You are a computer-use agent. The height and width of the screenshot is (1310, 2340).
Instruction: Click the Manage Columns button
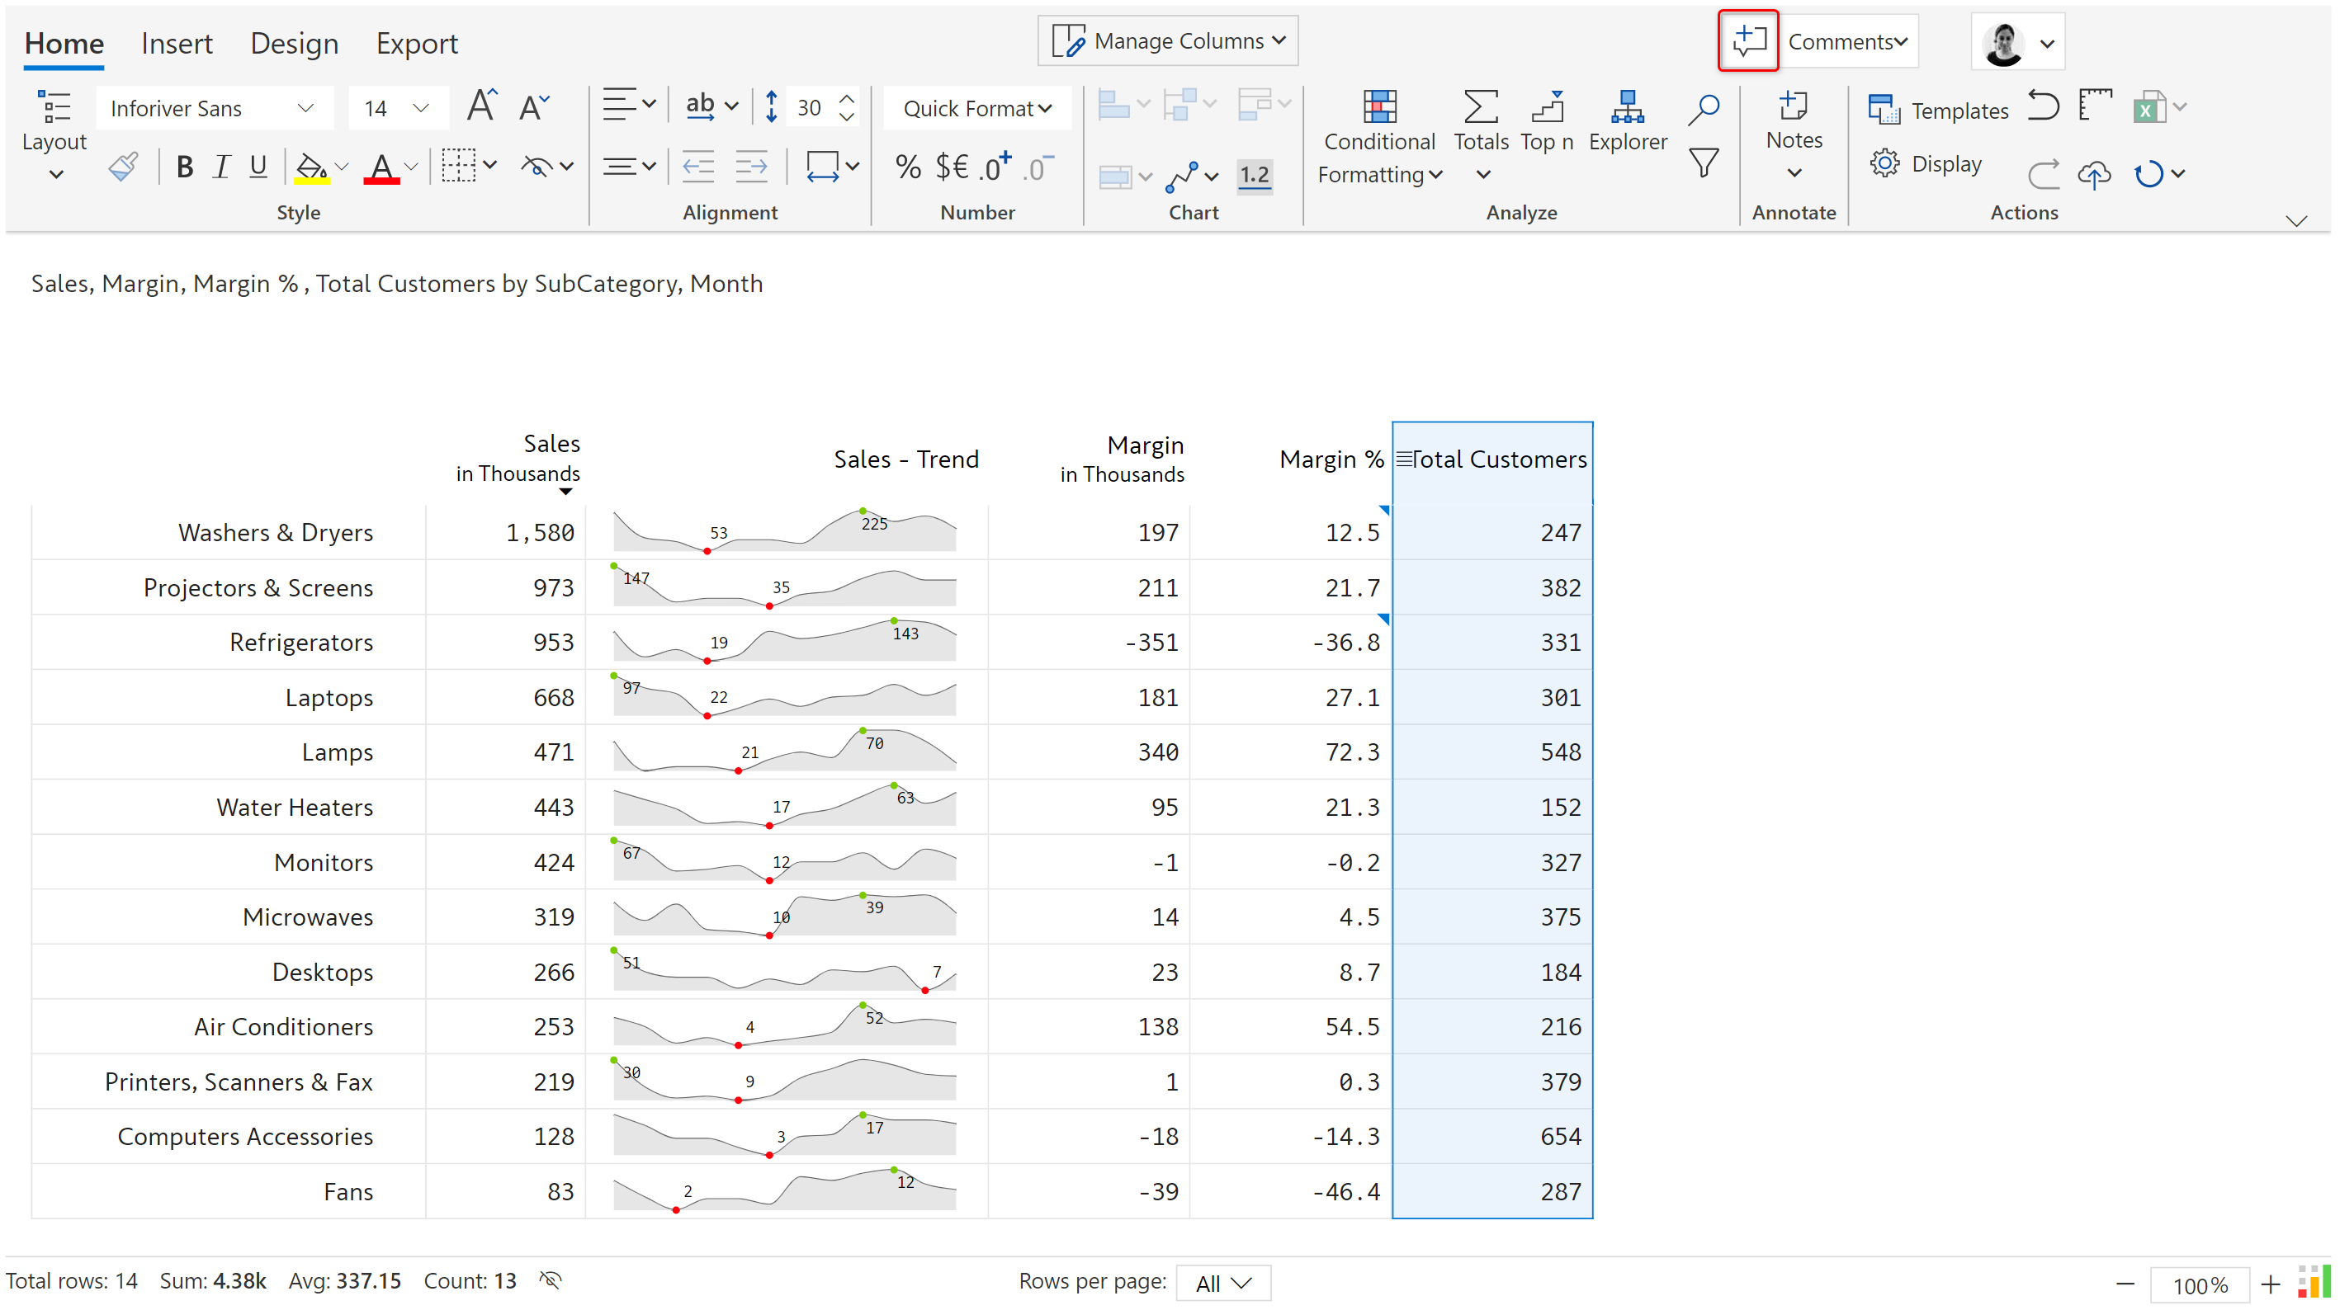(1168, 41)
